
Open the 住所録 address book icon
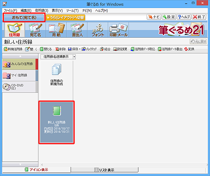15,30
